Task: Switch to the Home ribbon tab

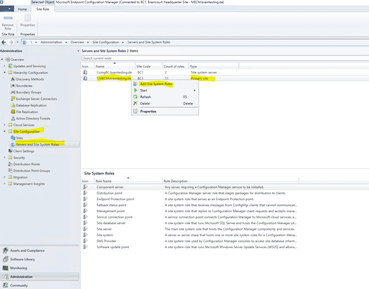Action: 22,9
